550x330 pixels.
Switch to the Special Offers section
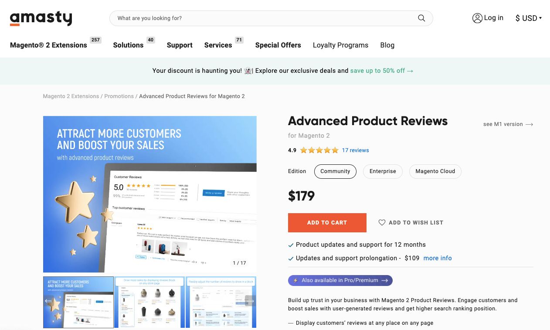click(x=278, y=45)
